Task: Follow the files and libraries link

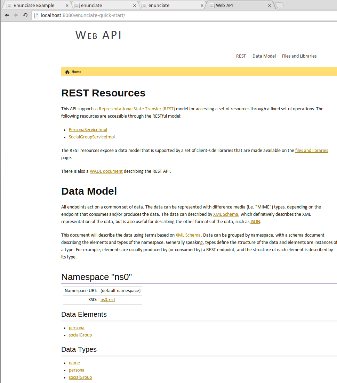Action: (x=312, y=151)
